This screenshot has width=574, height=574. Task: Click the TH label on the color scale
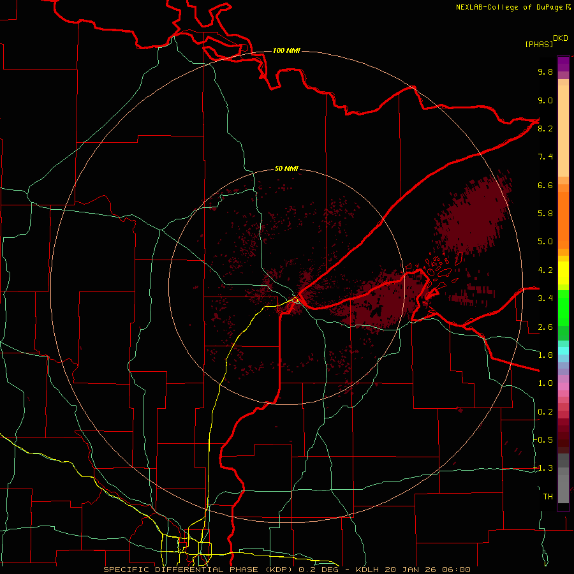(x=548, y=497)
